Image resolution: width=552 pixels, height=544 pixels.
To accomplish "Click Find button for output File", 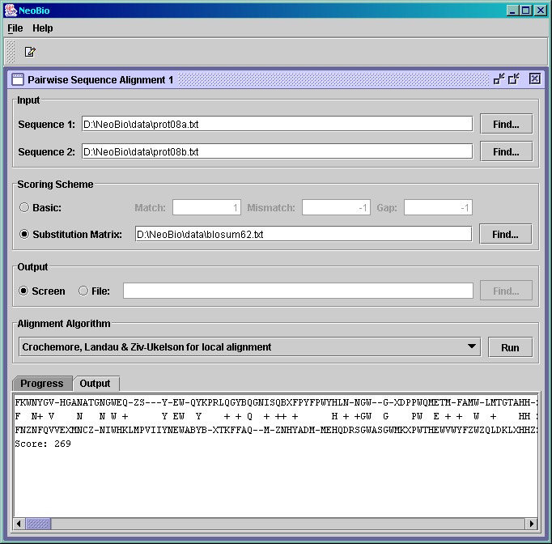I will point(506,291).
